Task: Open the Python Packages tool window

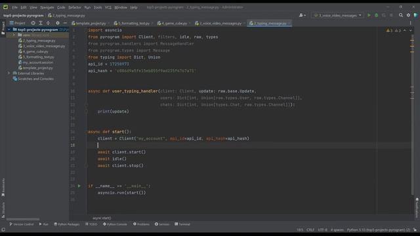Action: tap(67, 224)
